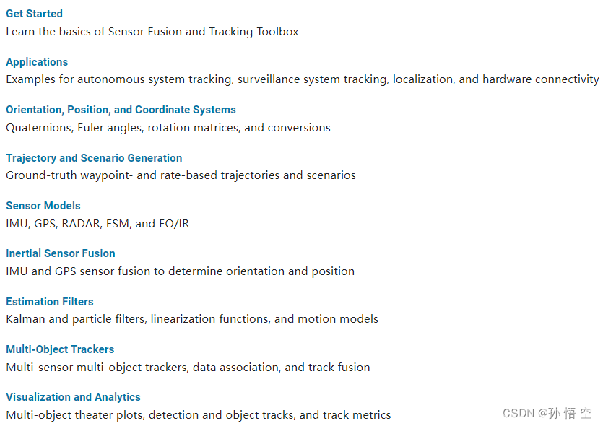The image size is (603, 426).
Task: Click the IMU, GPS, RADAR description
Action: 97,223
